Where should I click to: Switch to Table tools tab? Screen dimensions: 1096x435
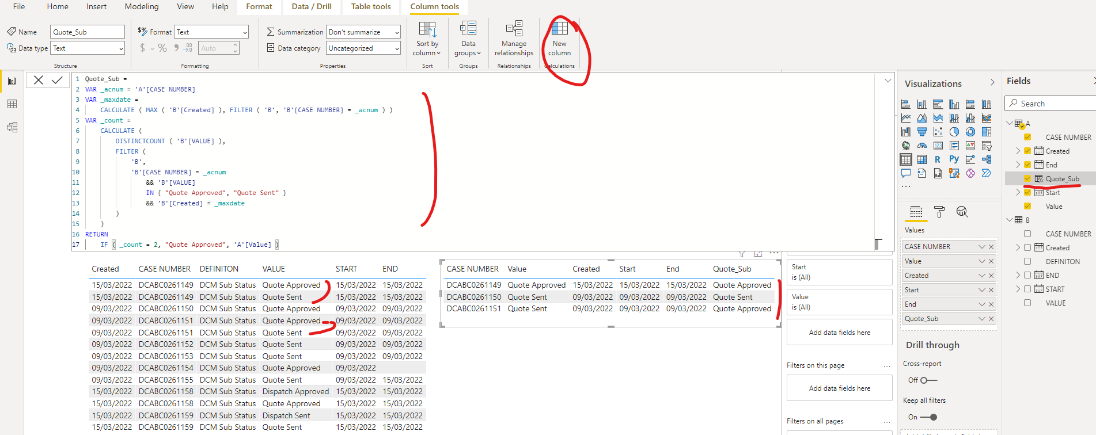[x=371, y=6]
